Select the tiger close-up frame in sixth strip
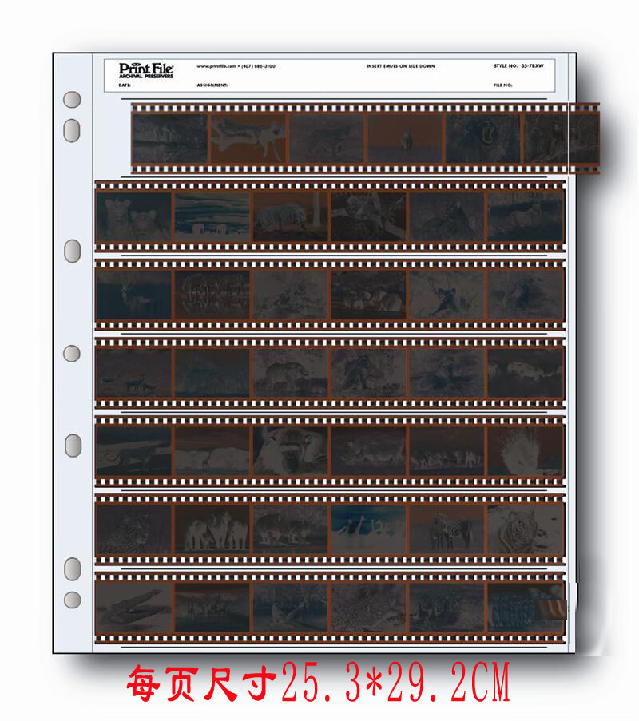Screen dimensions: 639x721 [525, 529]
